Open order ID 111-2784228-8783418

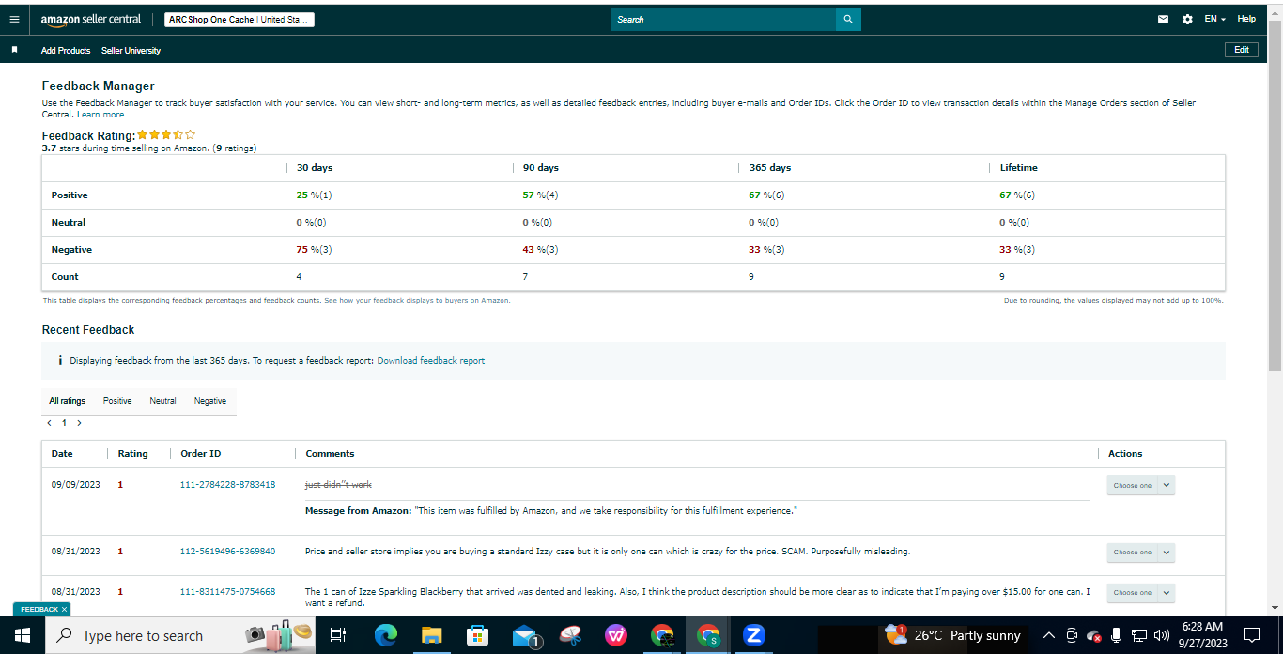click(227, 485)
